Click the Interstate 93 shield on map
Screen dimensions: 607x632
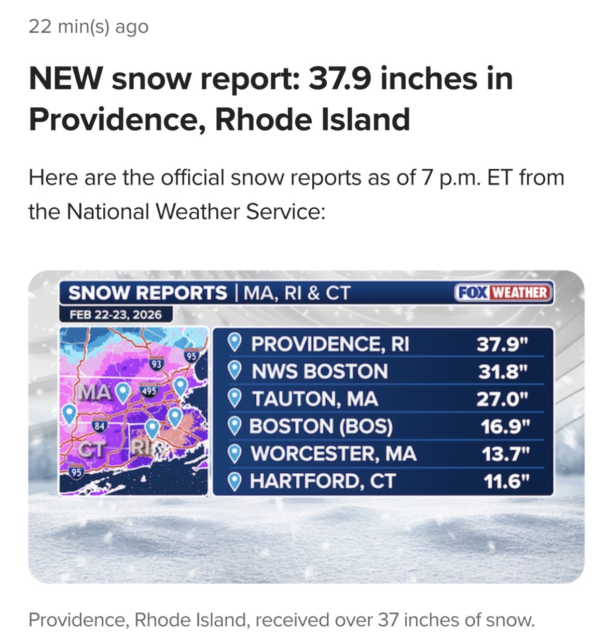click(x=156, y=364)
